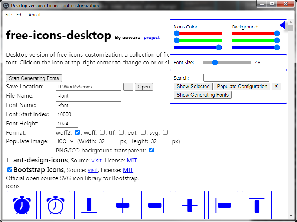Pick the align-bottom icon
The width and height of the screenshot is (297, 222).
pyautogui.click(x=89, y=205)
